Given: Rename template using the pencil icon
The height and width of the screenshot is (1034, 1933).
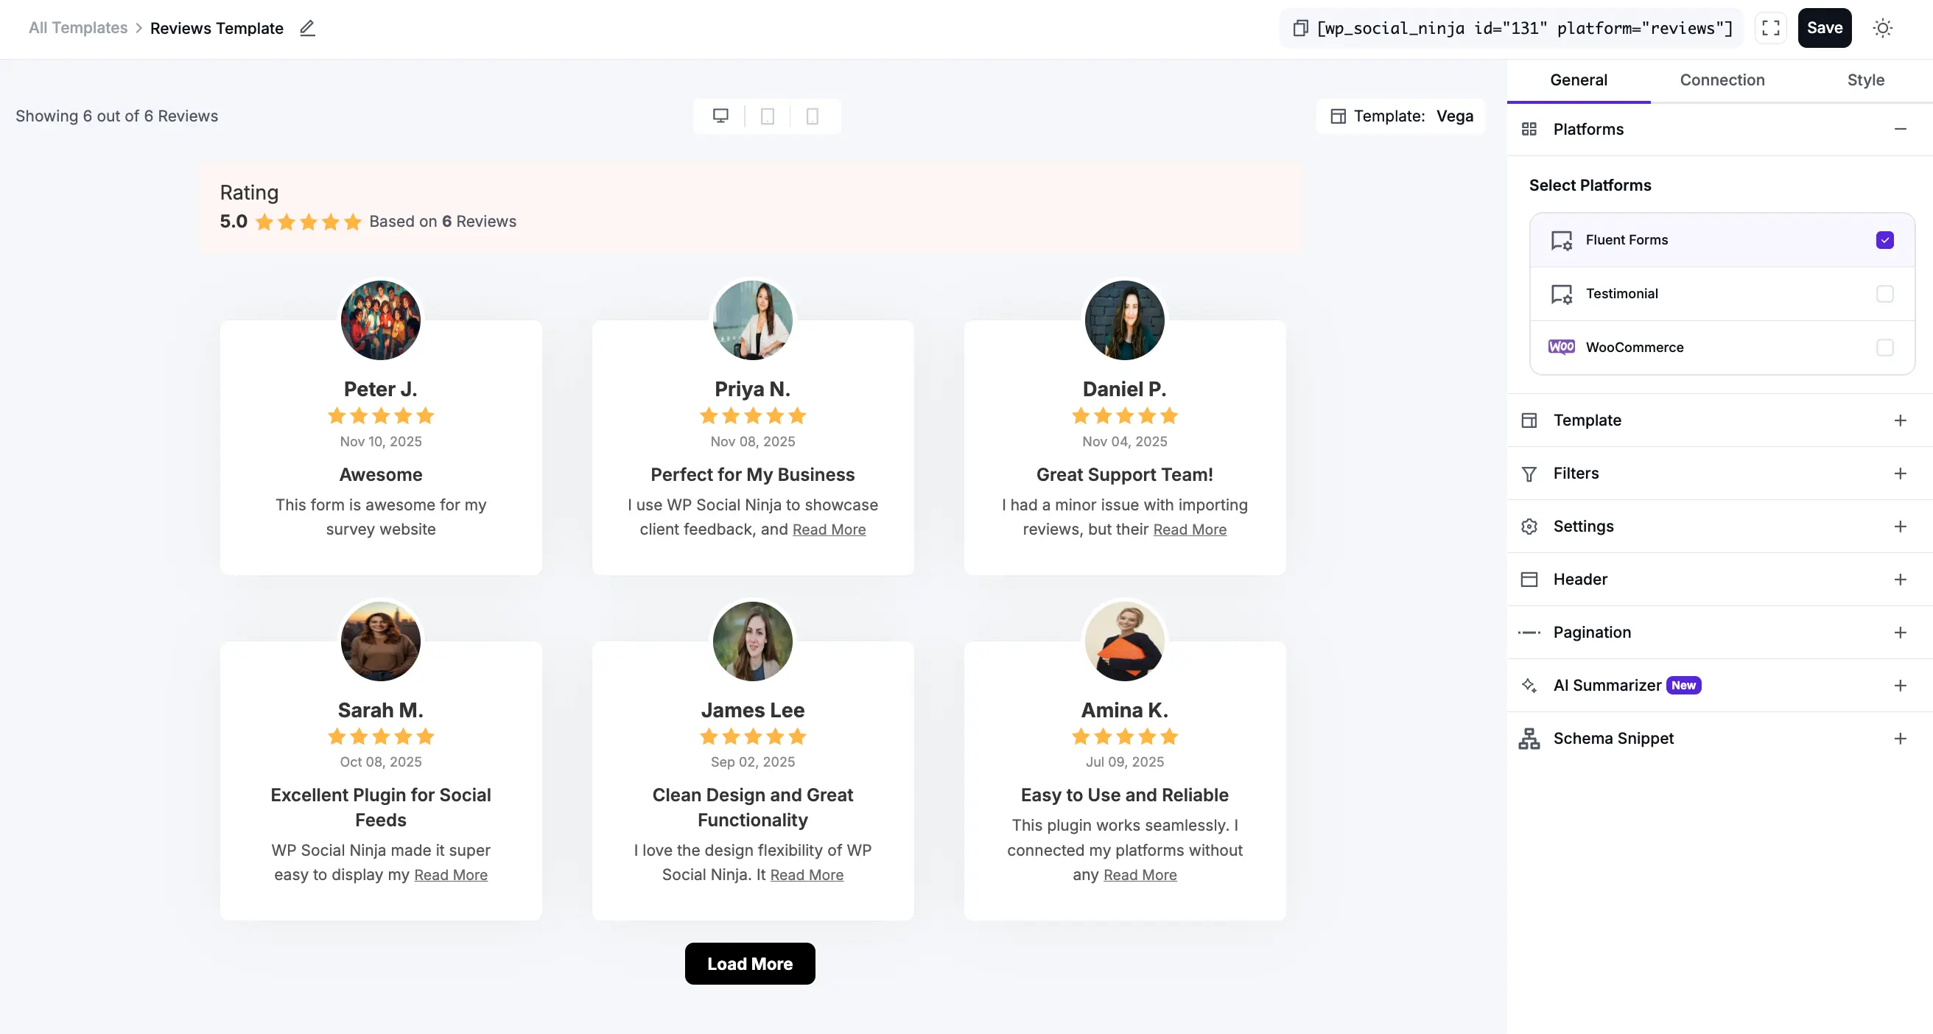Looking at the screenshot, I should coord(307,28).
